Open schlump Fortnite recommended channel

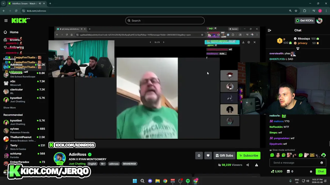[x=24, y=155]
